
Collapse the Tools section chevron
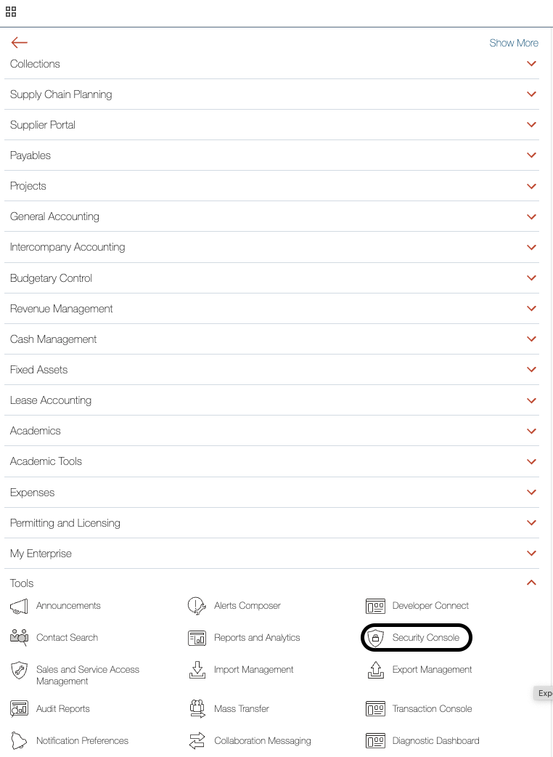click(531, 583)
